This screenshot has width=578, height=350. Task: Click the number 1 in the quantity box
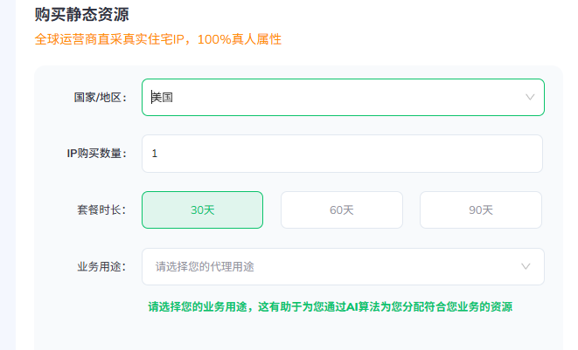155,154
